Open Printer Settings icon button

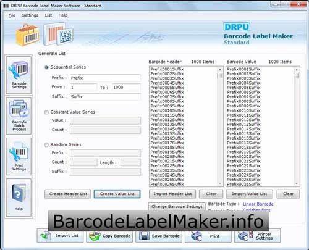click(257, 236)
